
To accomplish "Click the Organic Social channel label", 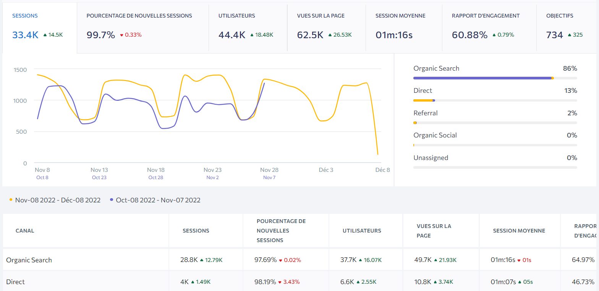I will pyautogui.click(x=435, y=135).
